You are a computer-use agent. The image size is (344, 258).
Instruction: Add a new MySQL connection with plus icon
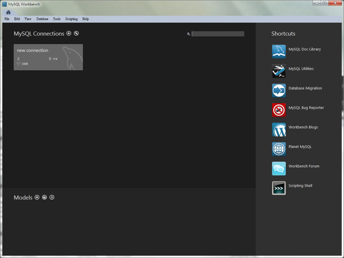tap(69, 33)
